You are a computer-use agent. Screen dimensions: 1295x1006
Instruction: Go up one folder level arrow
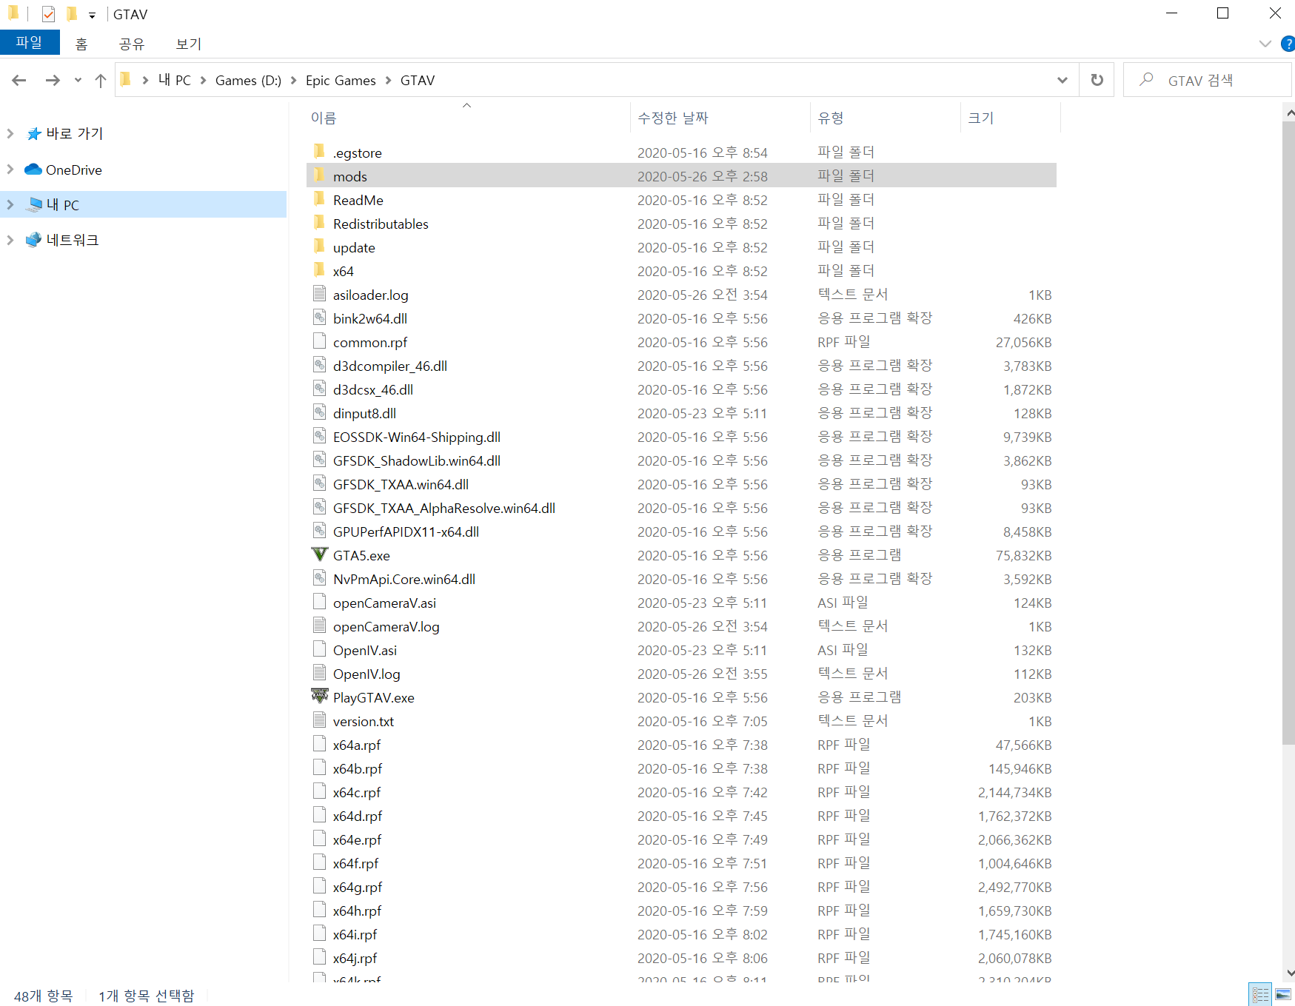[101, 80]
